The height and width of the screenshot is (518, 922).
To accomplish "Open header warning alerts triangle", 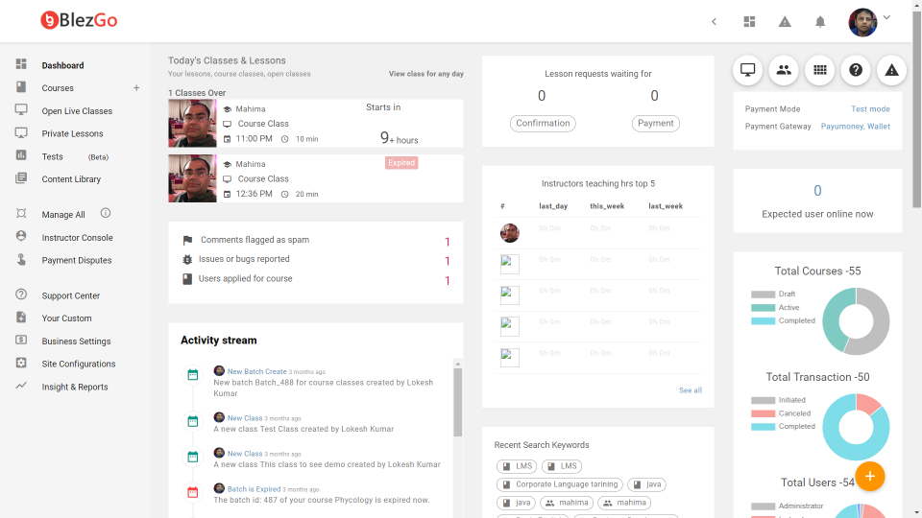I will click(785, 22).
